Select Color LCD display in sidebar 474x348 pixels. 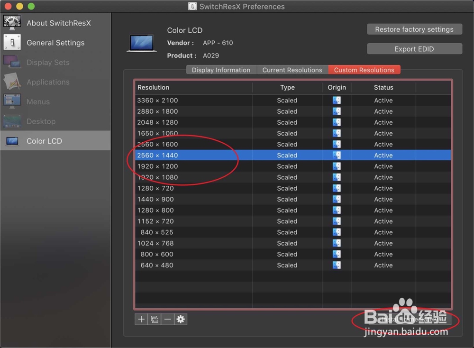pyautogui.click(x=55, y=141)
